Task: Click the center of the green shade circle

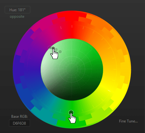Action: point(72,70)
